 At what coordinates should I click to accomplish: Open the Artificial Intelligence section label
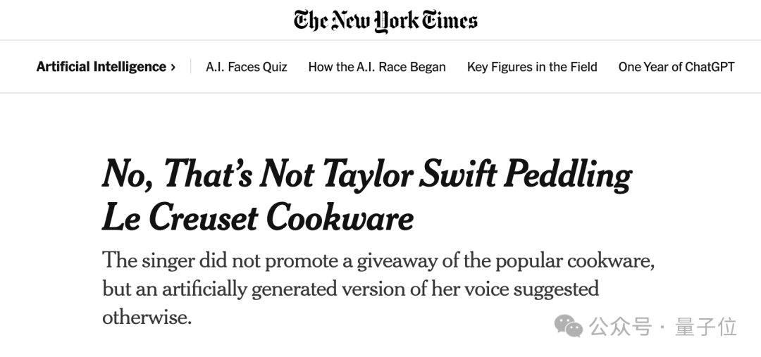point(101,67)
